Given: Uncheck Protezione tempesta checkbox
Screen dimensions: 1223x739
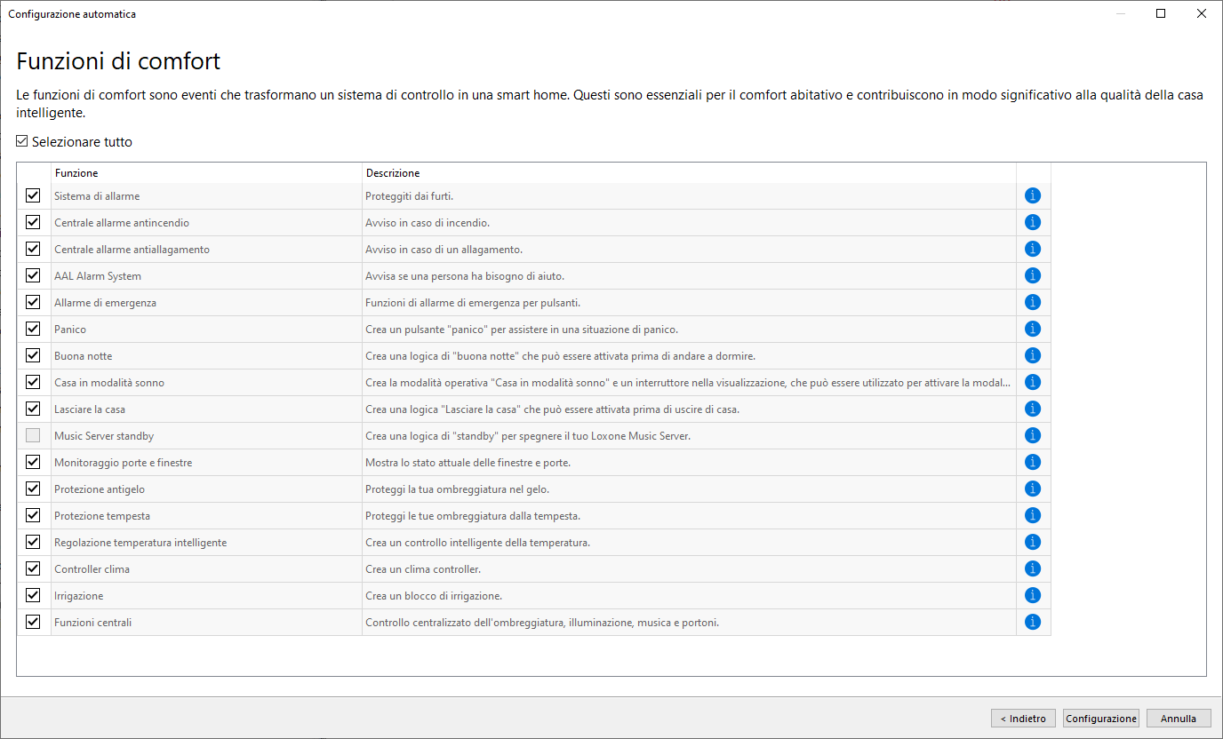Looking at the screenshot, I should pos(33,515).
